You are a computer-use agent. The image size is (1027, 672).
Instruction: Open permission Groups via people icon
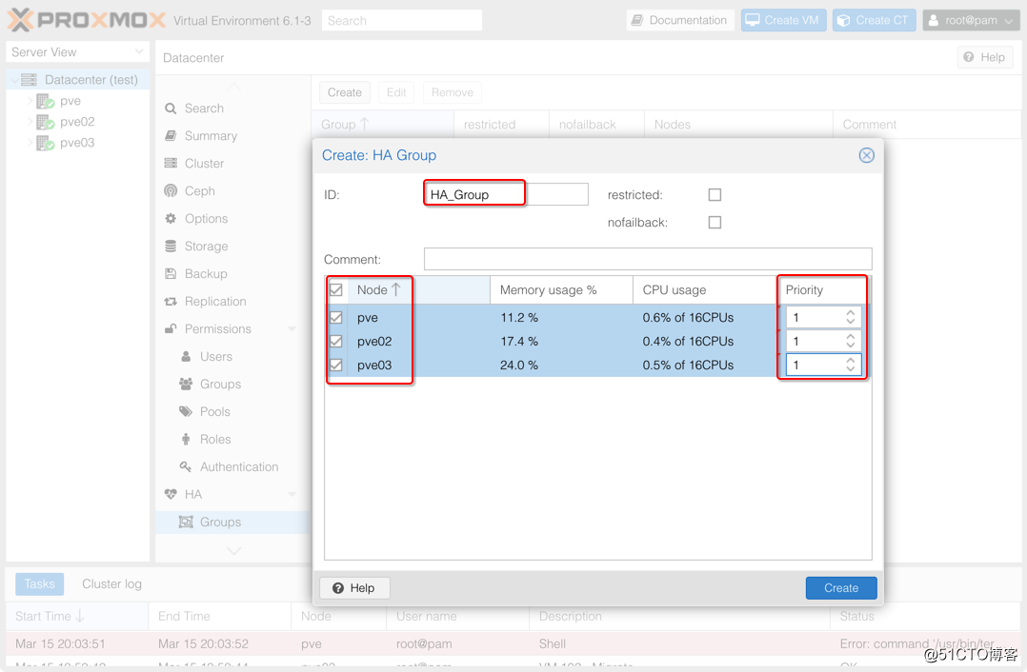(186, 385)
